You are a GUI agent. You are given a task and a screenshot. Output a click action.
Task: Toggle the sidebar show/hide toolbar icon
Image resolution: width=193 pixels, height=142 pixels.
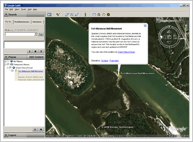coord(49,15)
